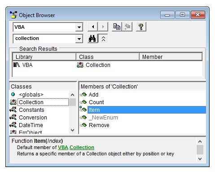Search with the binoculars icon
The height and width of the screenshot is (172, 215).
(92, 39)
